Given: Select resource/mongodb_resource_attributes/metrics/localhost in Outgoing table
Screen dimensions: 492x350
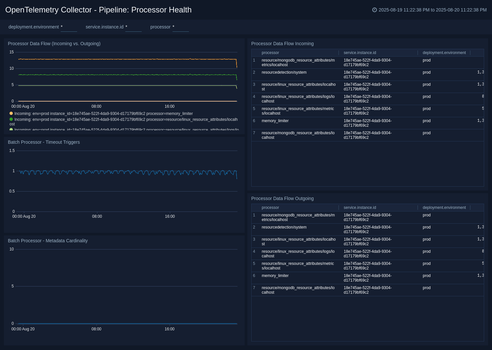Looking at the screenshot, I should tap(298, 217).
